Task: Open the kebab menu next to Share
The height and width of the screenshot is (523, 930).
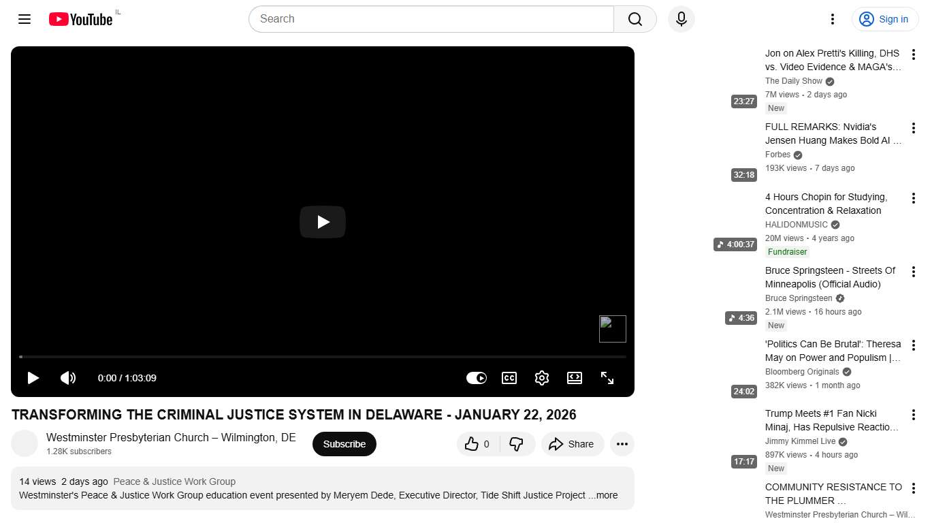Action: (x=622, y=443)
